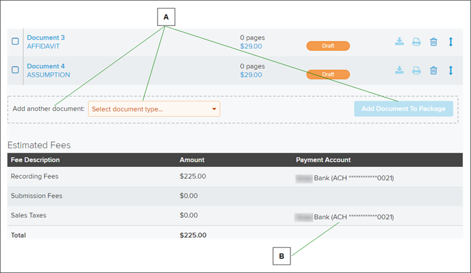
Task: Click the Draft status badge on Document 3
Action: pyautogui.click(x=328, y=46)
